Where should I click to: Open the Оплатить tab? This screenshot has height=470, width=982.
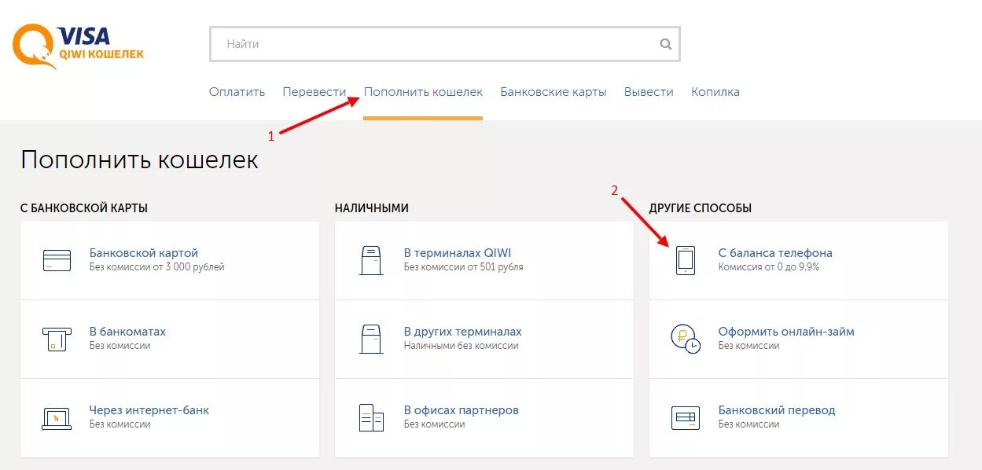point(237,92)
